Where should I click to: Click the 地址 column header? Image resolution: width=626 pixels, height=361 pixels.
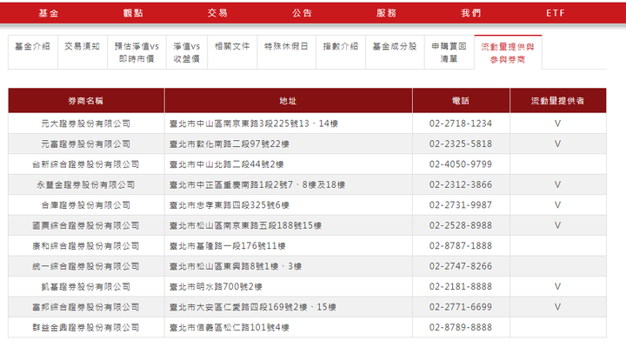pos(289,101)
